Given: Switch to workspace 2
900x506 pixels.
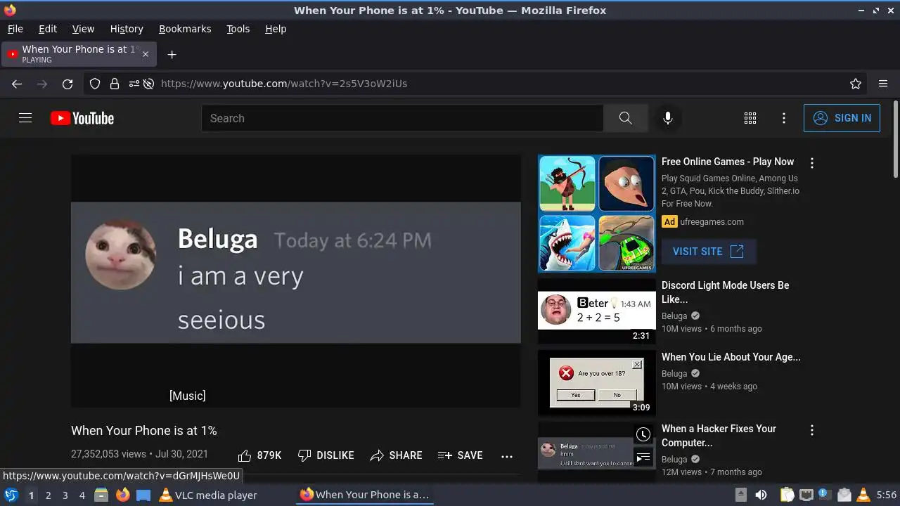Looking at the screenshot, I should [48, 495].
